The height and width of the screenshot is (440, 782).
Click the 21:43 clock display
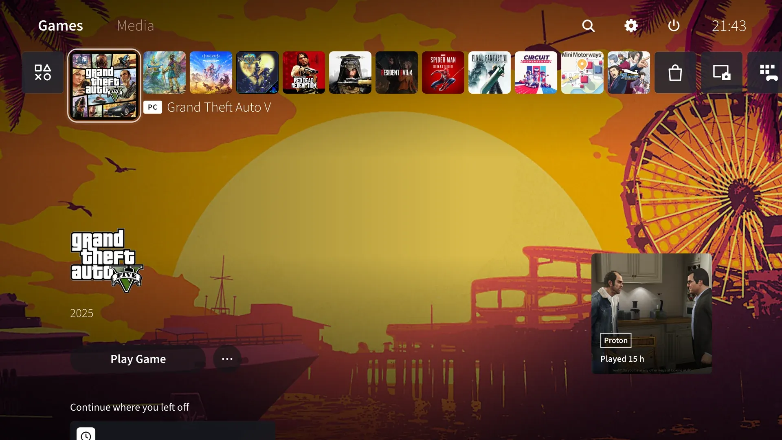pos(729,26)
